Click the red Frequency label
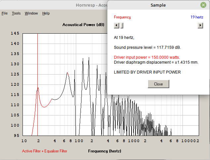 122,17
